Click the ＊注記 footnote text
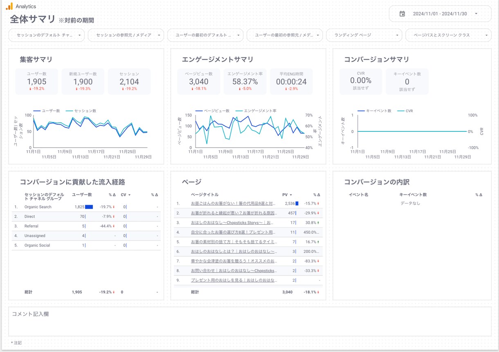The height and width of the screenshot is (352, 499). (x=16, y=343)
